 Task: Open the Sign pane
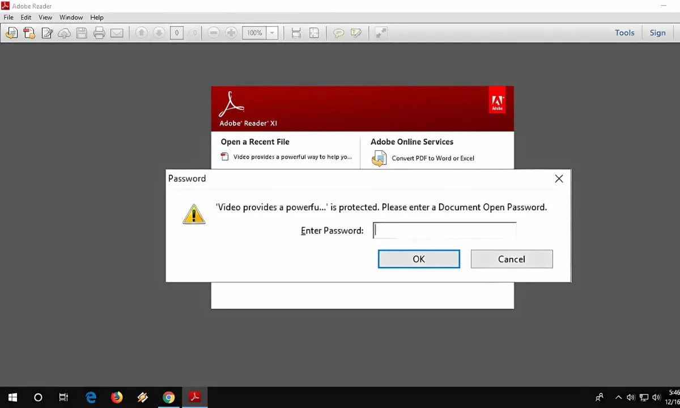(x=657, y=33)
